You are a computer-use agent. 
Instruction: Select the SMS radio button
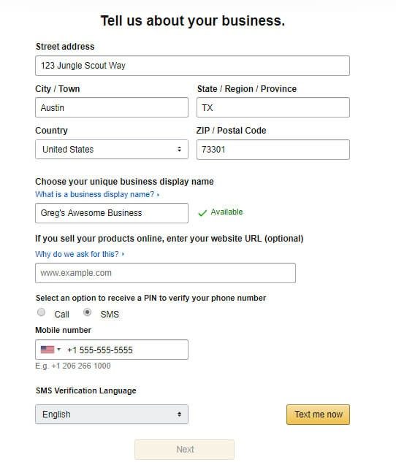click(x=87, y=312)
